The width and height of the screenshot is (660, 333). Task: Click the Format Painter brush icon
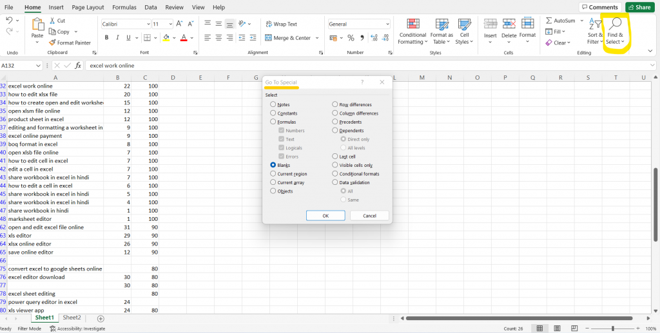pyautogui.click(x=52, y=43)
